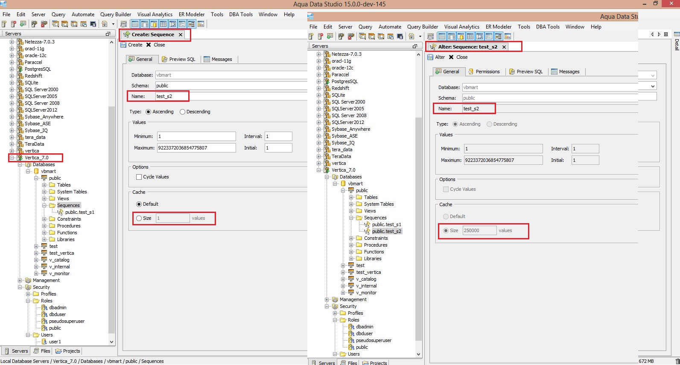680x365 pixels.
Task: Choose Size cache option in Create Sequence form
Action: click(x=139, y=218)
